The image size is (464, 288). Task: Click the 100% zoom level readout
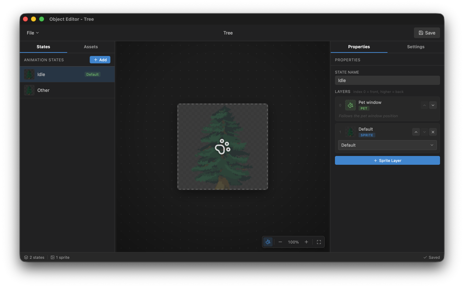click(293, 242)
